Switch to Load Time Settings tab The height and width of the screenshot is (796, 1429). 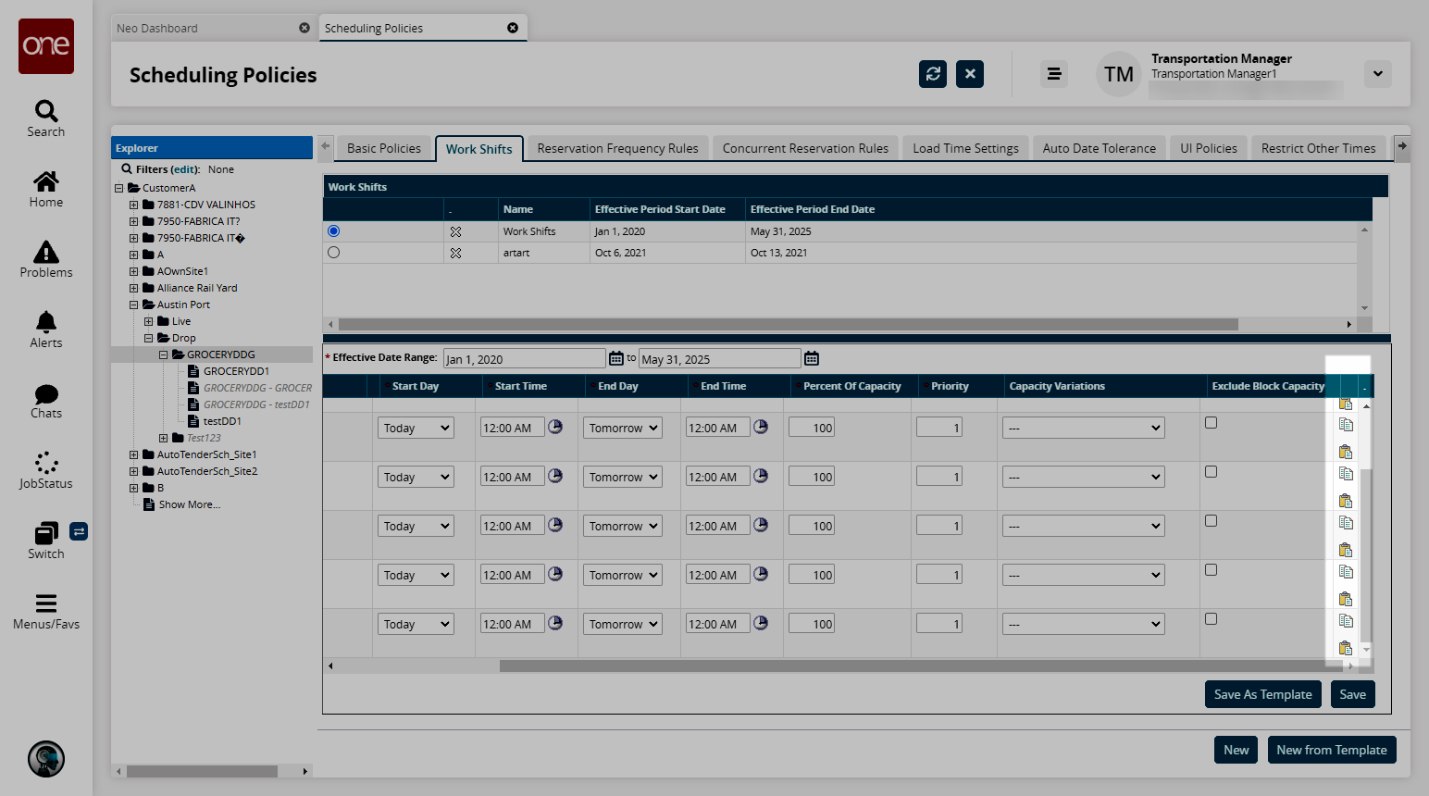(965, 148)
